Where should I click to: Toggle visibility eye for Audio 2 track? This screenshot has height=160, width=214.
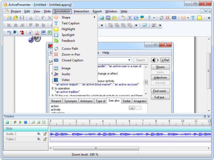coord(39,134)
